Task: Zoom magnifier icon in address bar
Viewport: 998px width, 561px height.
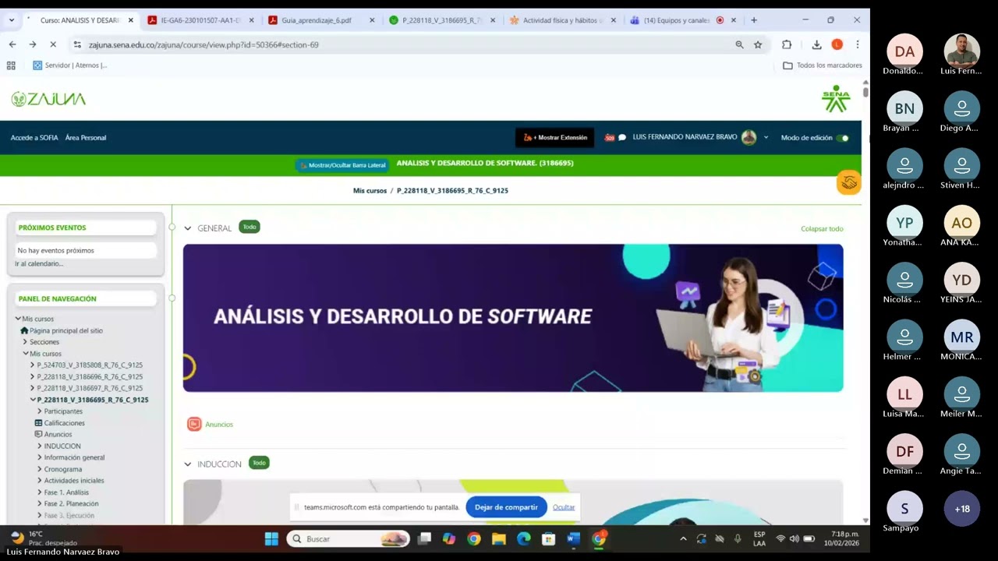Action: 739,44
